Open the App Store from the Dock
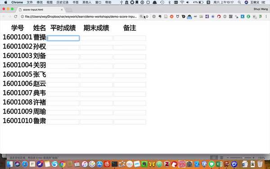The image size is (270, 169). 99,164
